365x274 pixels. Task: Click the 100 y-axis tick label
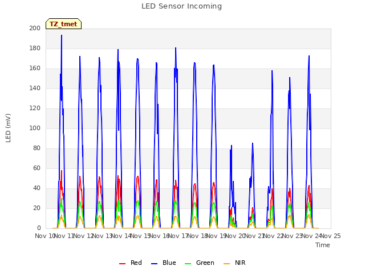click(x=35, y=128)
